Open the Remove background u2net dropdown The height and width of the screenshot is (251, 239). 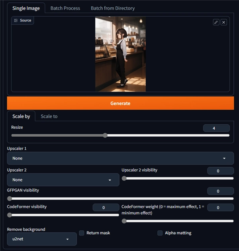tap(42, 239)
